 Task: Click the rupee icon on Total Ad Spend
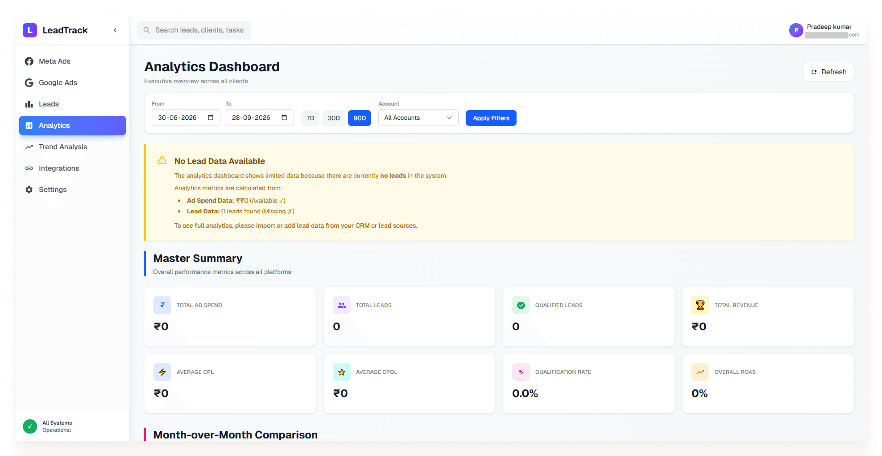162,305
